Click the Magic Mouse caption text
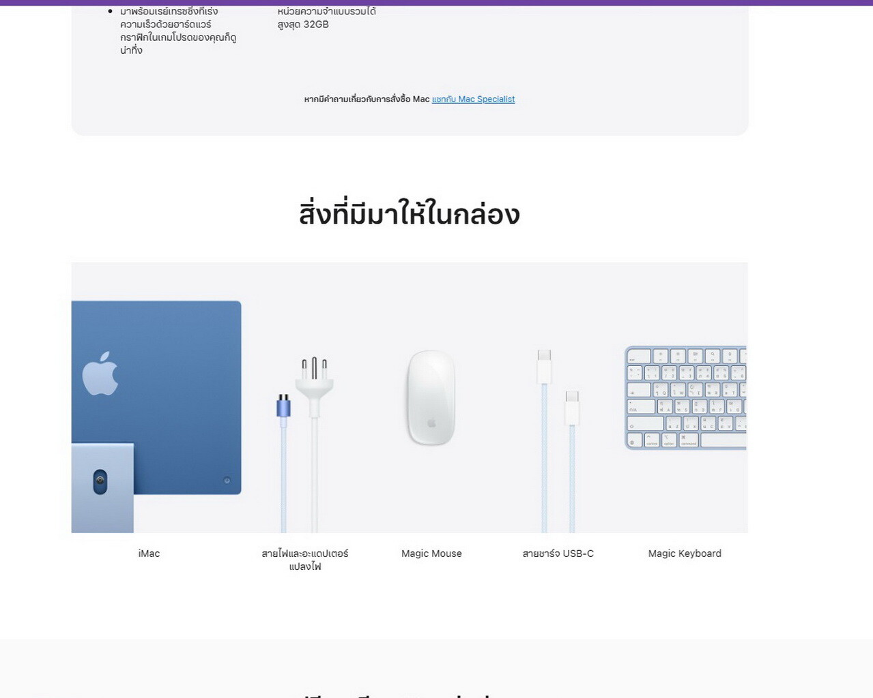 coord(431,553)
